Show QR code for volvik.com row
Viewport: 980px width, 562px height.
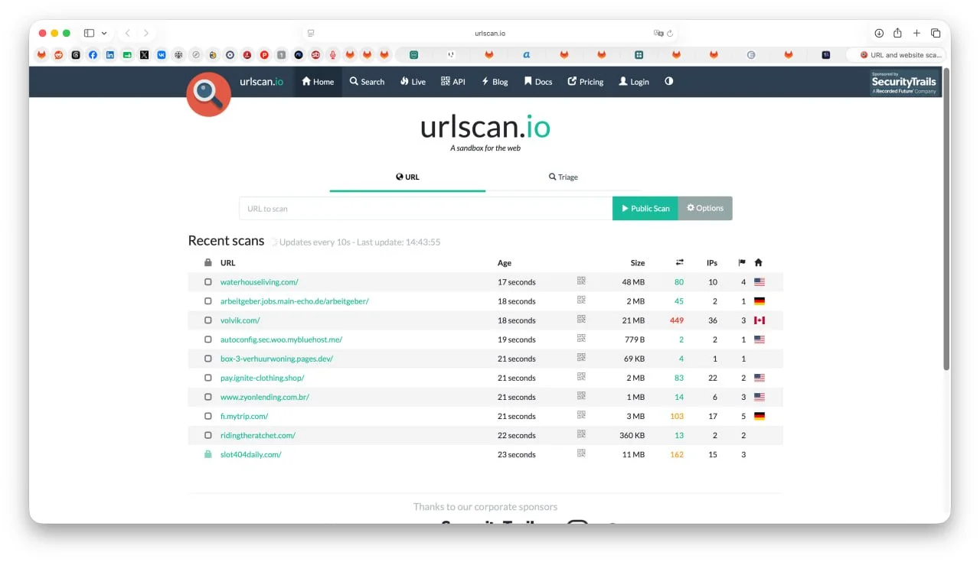[x=581, y=320]
